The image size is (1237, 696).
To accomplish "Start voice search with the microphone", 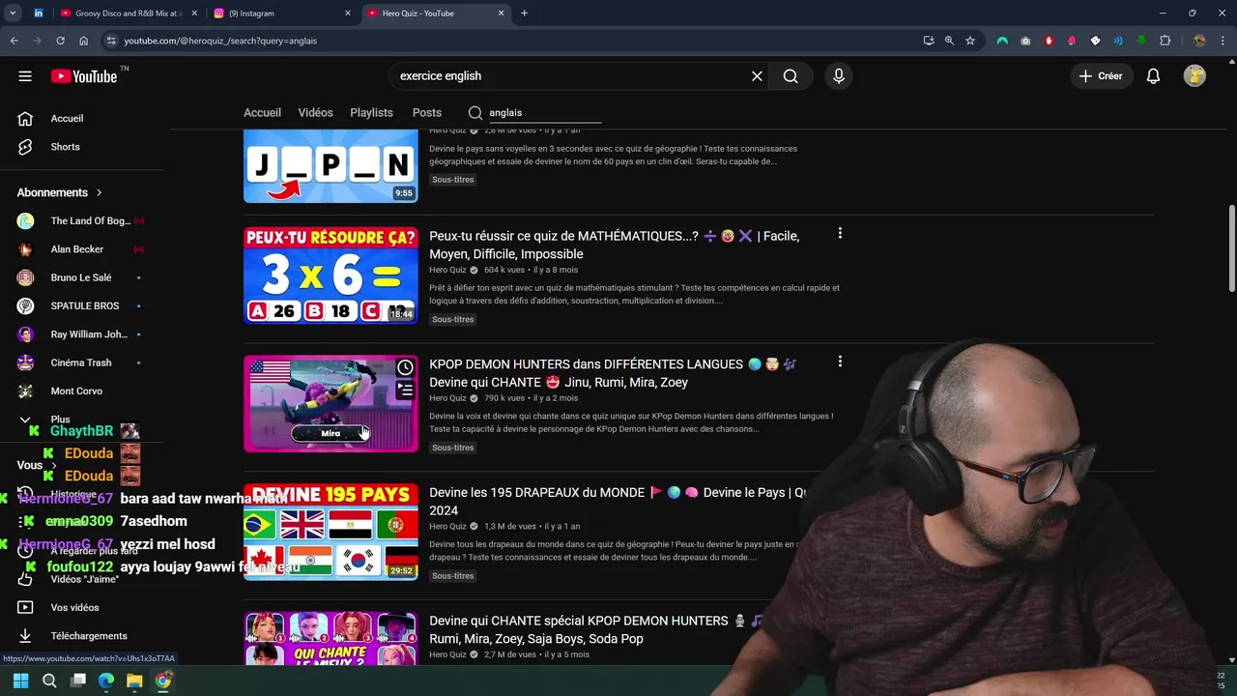I will pos(838,76).
